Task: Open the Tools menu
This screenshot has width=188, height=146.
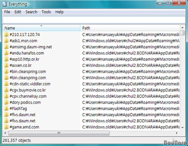Action: coord(46,12)
